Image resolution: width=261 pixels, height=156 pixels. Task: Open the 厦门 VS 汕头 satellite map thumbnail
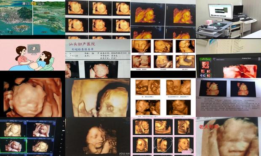click(32, 18)
